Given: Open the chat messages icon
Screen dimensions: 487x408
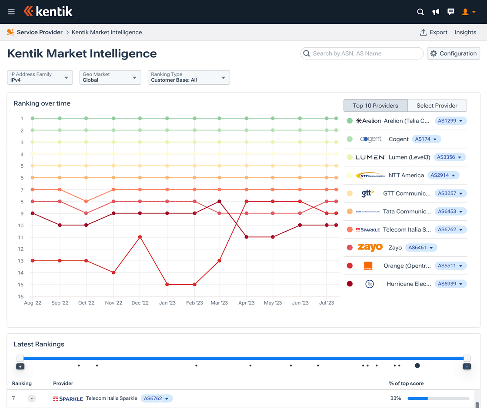Looking at the screenshot, I should click(451, 12).
